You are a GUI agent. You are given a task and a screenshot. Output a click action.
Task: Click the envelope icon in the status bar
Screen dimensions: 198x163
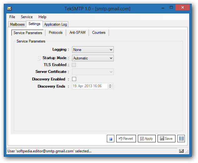pyautogui.click(x=181, y=151)
